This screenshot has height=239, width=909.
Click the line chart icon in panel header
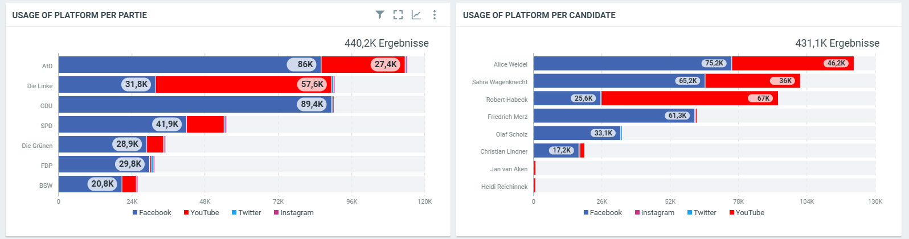[x=416, y=15]
